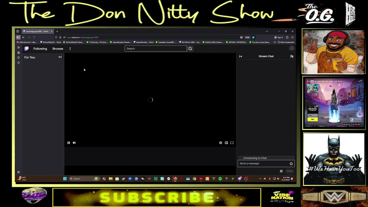The image size is (368, 207).
Task: Toggle the bookmark star in address bar
Action: 253,37
